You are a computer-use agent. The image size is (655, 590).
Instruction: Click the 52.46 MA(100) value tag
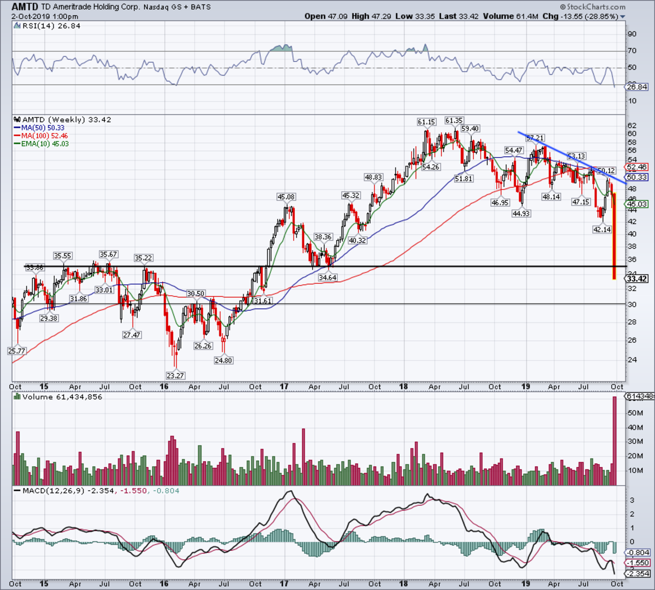[637, 167]
